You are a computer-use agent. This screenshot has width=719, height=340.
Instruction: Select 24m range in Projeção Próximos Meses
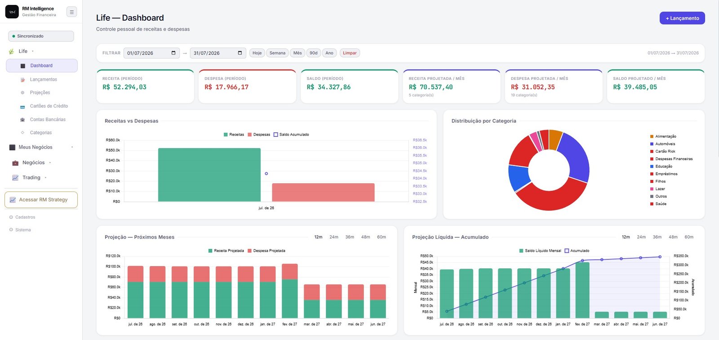(x=334, y=237)
